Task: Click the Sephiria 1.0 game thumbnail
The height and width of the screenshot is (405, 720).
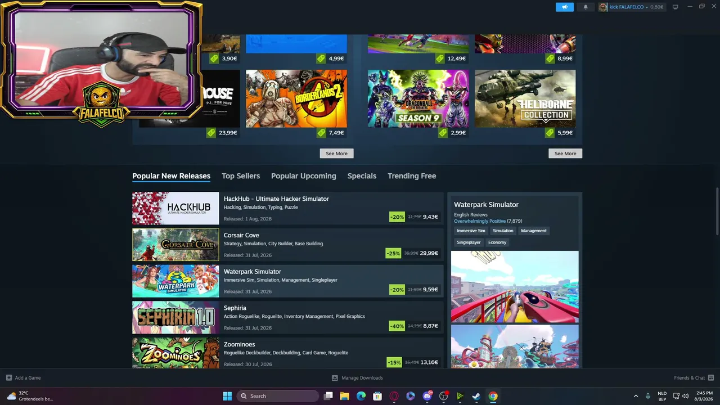Action: (x=175, y=317)
